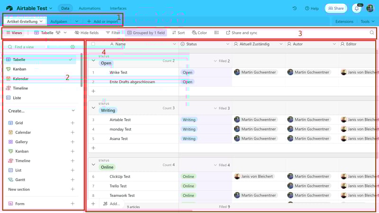Open the Color options
The height and width of the screenshot is (213, 379).
(199, 33)
